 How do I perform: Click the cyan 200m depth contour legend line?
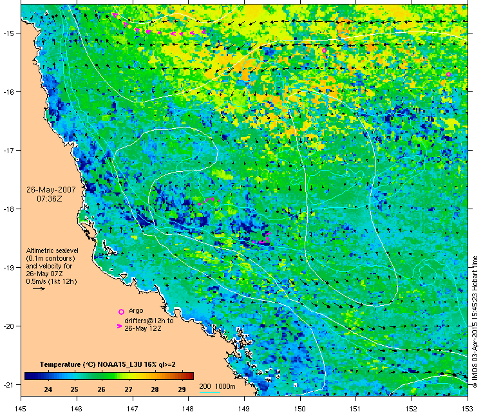click(210, 392)
